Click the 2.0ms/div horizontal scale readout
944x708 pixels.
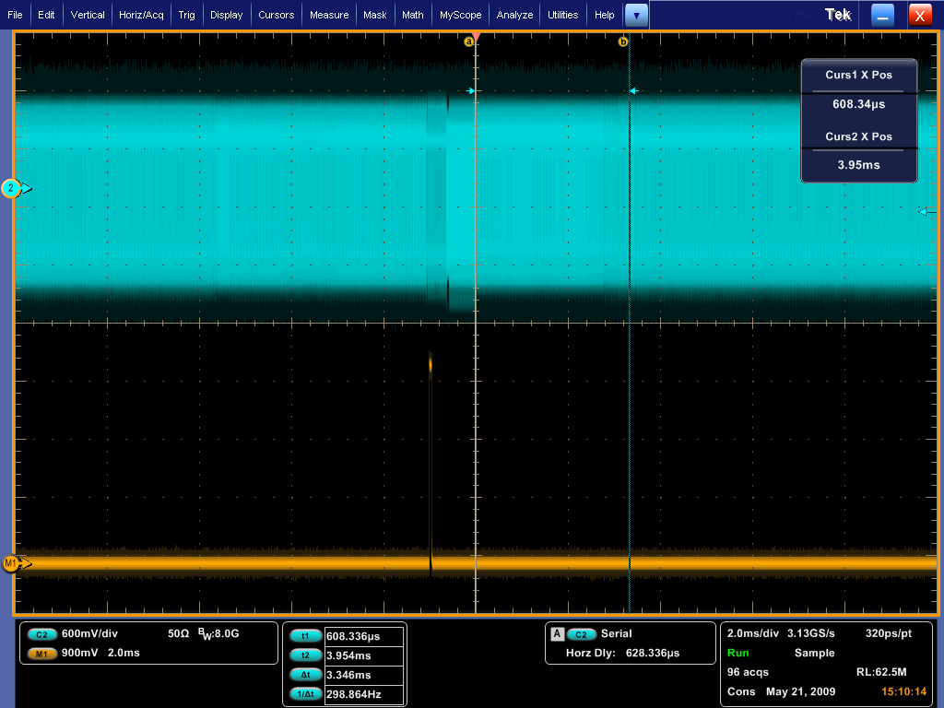tap(752, 634)
